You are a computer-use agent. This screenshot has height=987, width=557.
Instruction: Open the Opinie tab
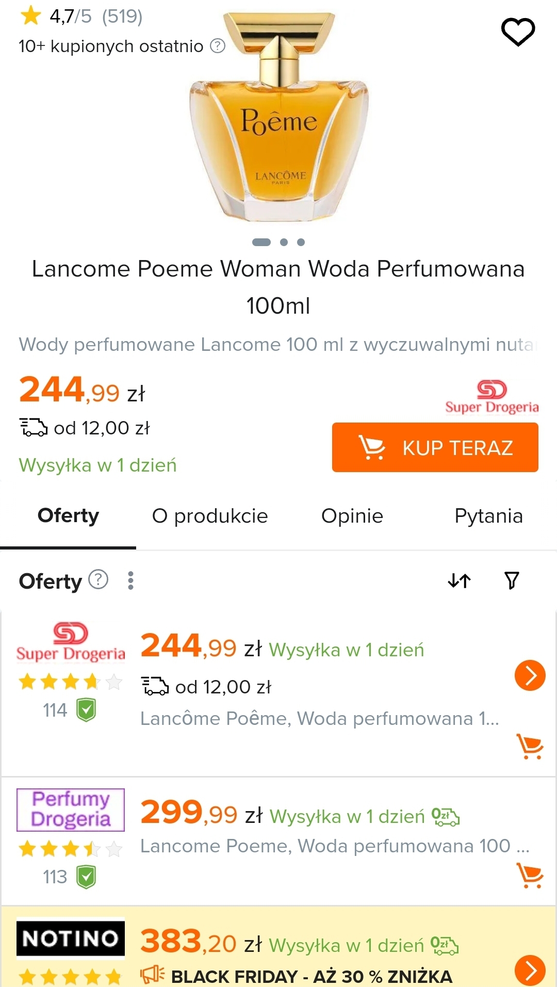[352, 515]
